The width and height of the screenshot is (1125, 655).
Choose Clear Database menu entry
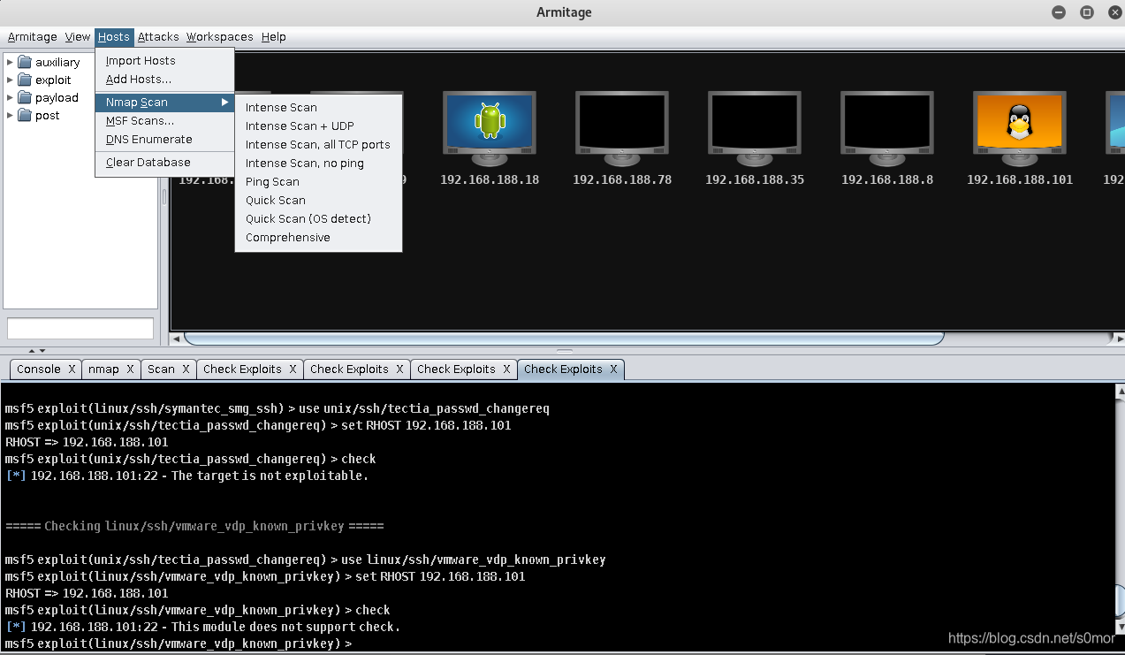click(164, 163)
